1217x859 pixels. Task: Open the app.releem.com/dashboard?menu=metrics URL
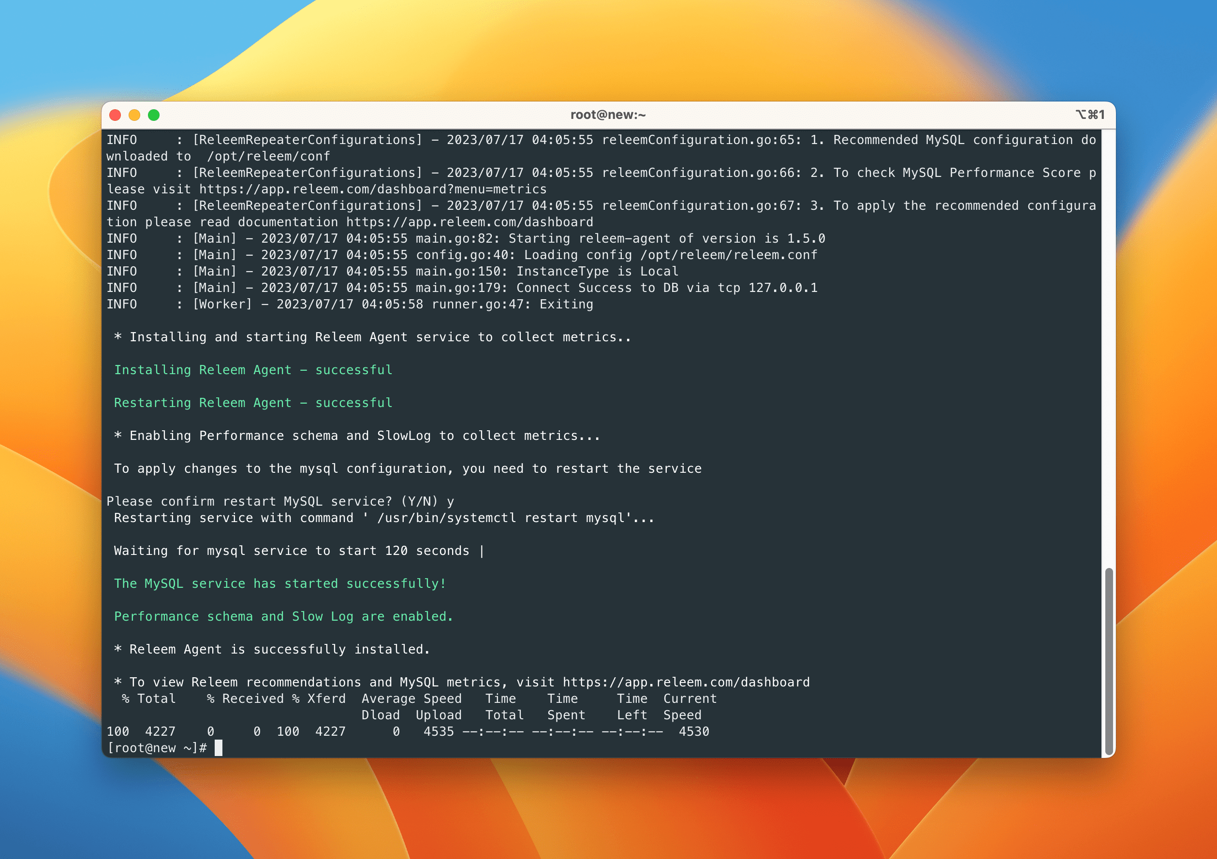point(373,189)
